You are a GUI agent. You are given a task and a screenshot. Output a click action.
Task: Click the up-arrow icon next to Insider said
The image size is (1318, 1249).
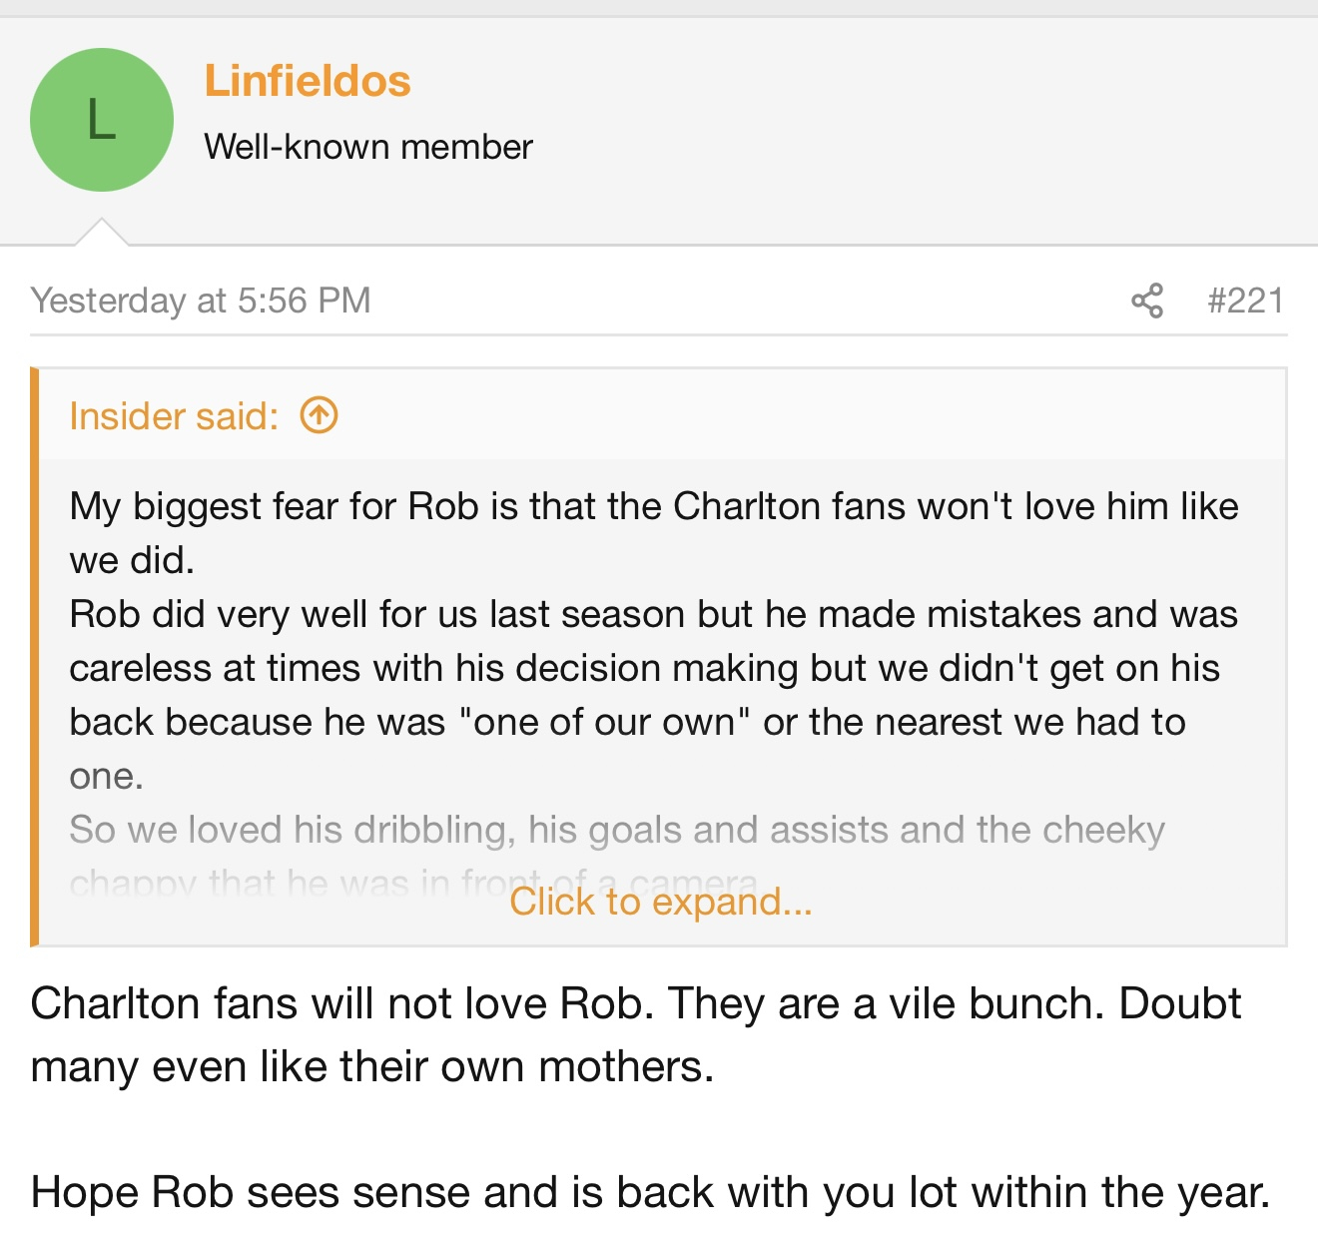(x=320, y=415)
